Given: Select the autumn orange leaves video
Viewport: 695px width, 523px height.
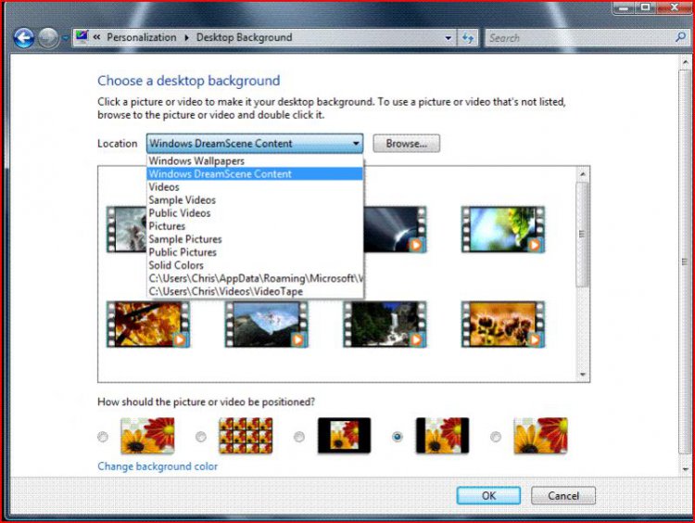Looking at the screenshot, I should coord(148,325).
